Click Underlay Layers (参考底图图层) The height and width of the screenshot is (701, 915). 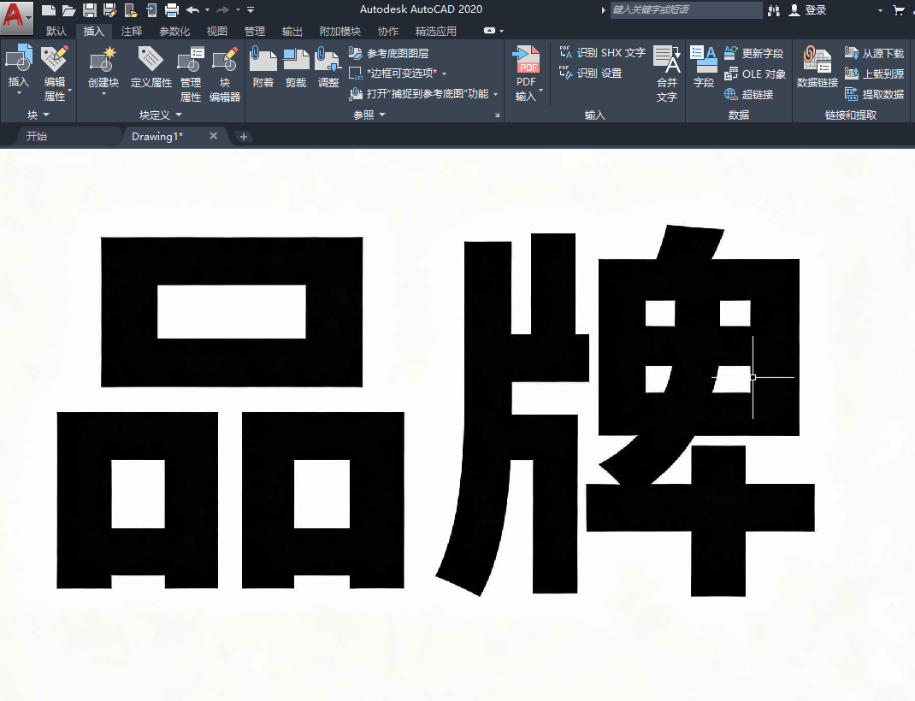click(388, 53)
